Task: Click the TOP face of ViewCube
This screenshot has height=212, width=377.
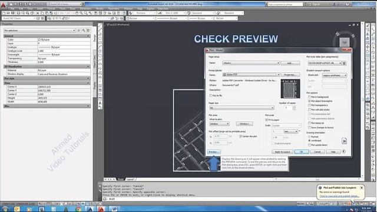Action: pos(344,42)
